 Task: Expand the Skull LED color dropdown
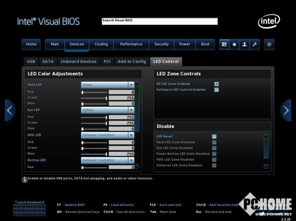[131, 85]
